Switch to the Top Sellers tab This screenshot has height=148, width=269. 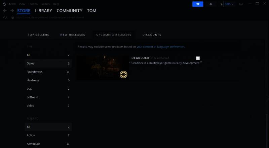click(38, 35)
